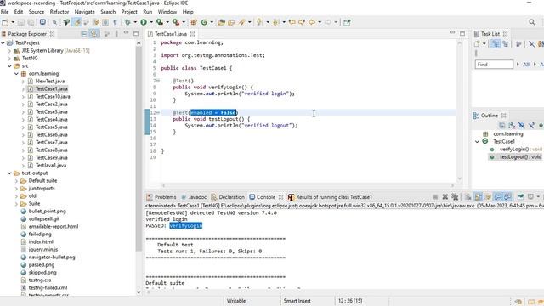Image resolution: width=544 pixels, height=306 pixels.
Task: Collapse the com.learning package node
Action: tap(16, 74)
